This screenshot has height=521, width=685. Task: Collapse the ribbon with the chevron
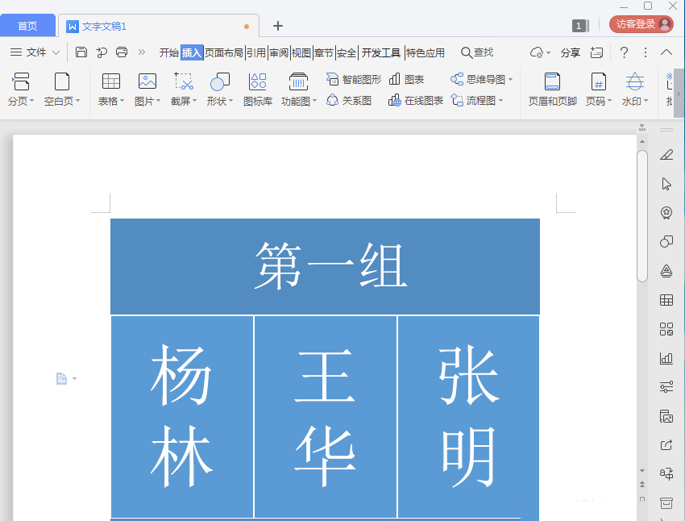(x=666, y=52)
